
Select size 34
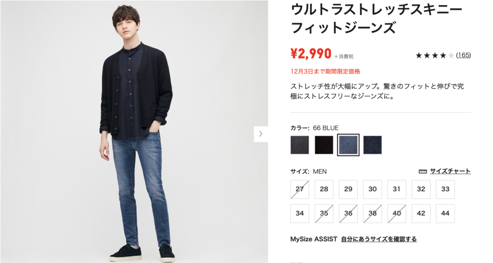(x=299, y=213)
